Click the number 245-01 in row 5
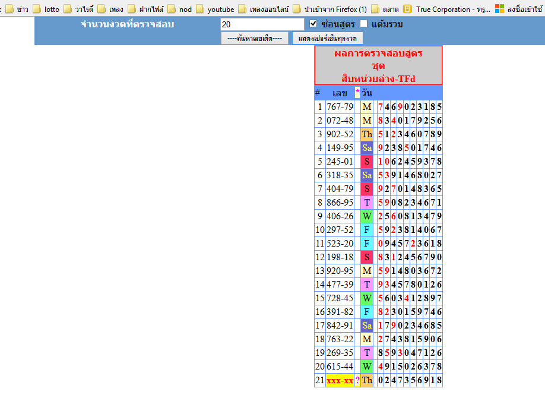 [340, 162]
